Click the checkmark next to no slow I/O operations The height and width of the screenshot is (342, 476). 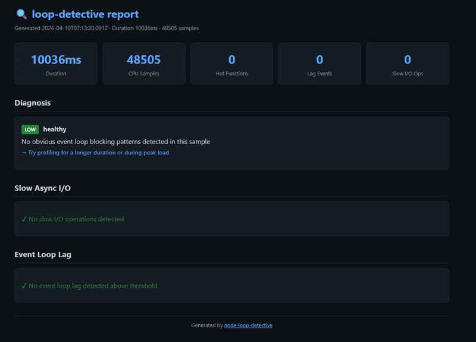click(24, 219)
